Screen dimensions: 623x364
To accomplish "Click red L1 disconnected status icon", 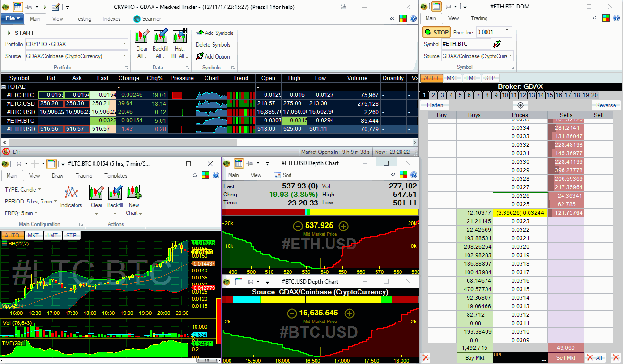I will 6,152.
